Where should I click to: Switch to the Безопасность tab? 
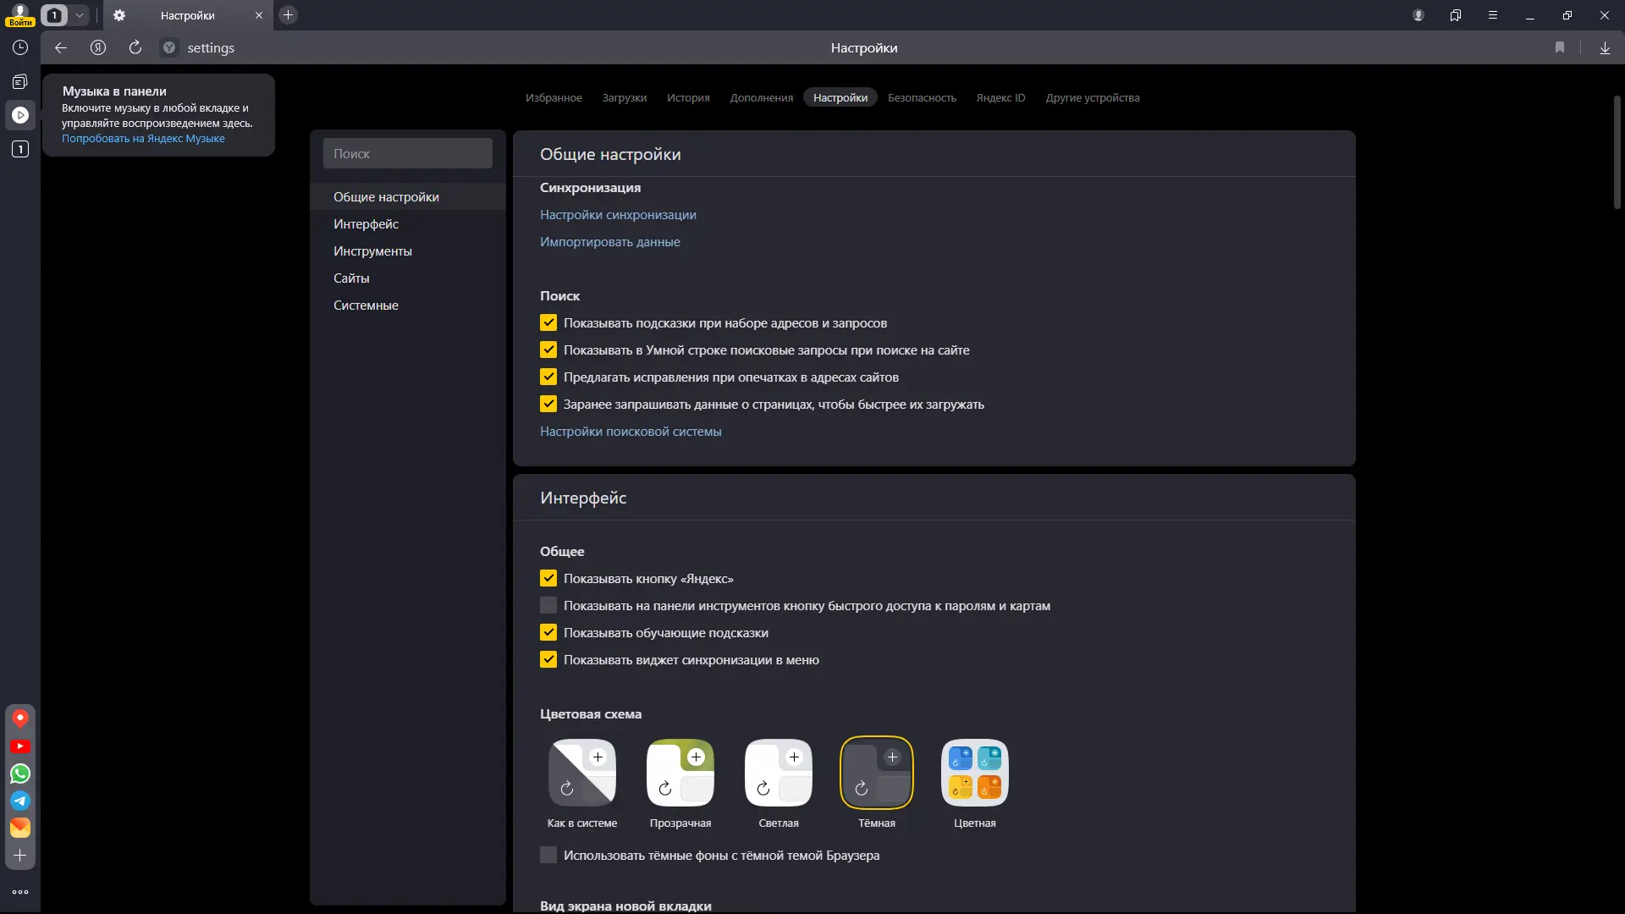point(922,98)
